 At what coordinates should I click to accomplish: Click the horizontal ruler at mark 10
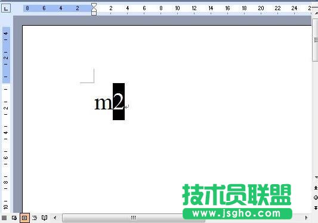[177, 8]
